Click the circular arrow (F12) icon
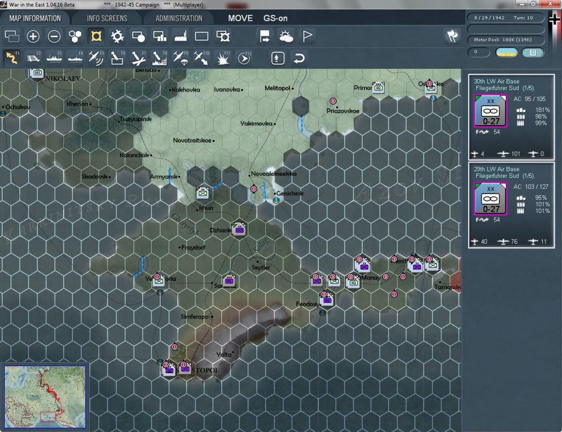 244,58
